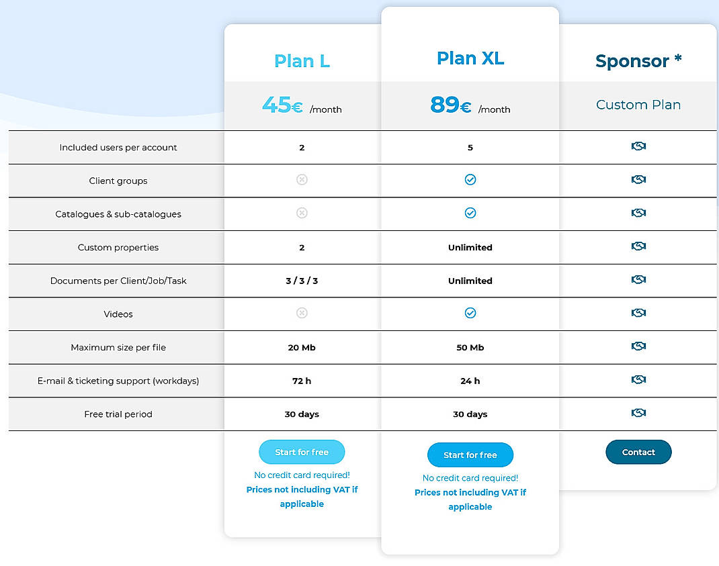Click the Custom Plan text under Sponsor

[638, 105]
